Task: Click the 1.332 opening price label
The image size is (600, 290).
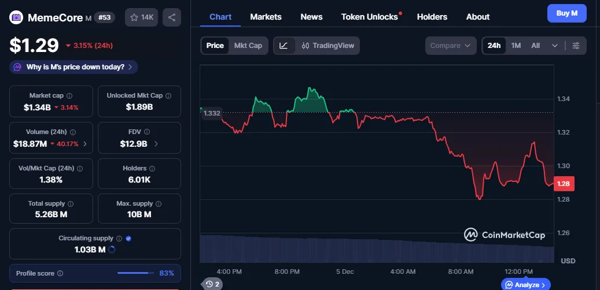Action: pos(212,113)
